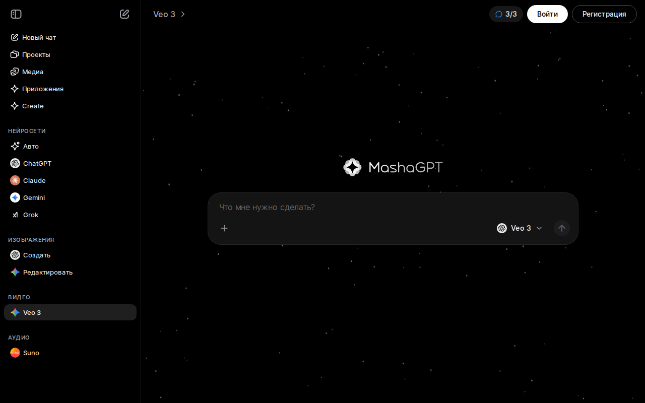Click the ИЗОБРАЖЕНИЯ section heading
The image size is (645, 403).
coord(31,240)
